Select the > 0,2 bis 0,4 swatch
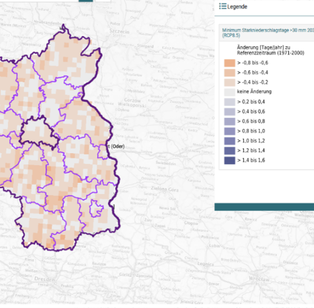 point(230,102)
